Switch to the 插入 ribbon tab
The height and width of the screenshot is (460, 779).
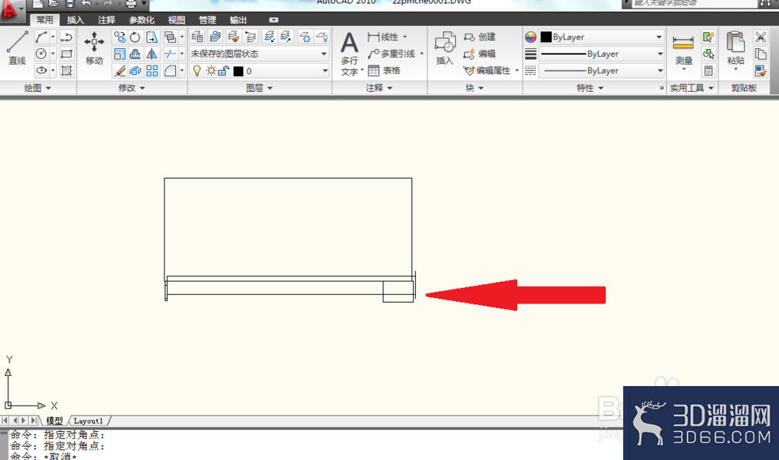pyautogui.click(x=76, y=20)
